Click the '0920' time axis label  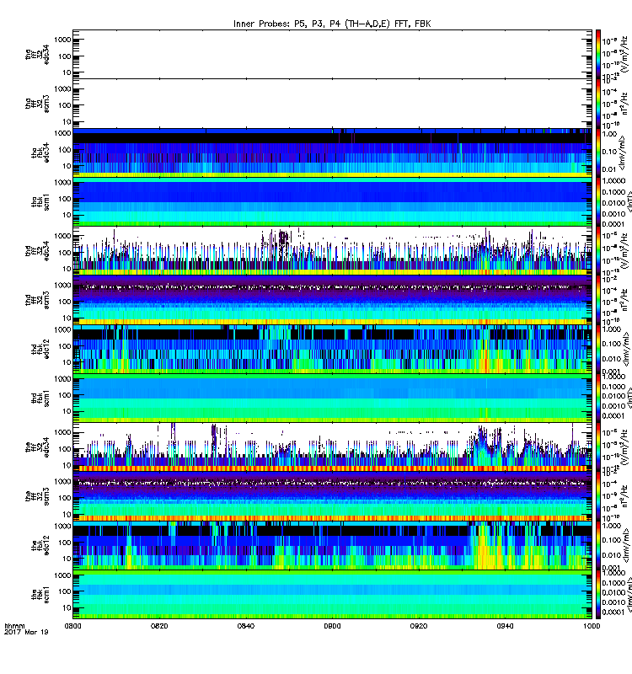click(x=419, y=626)
